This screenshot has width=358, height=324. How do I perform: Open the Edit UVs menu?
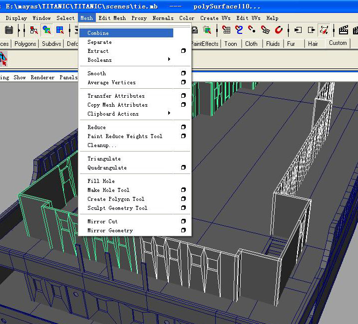point(249,18)
